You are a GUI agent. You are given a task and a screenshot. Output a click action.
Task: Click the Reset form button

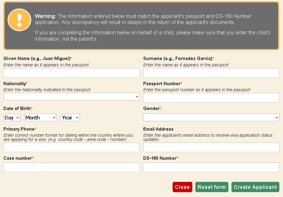(x=211, y=187)
